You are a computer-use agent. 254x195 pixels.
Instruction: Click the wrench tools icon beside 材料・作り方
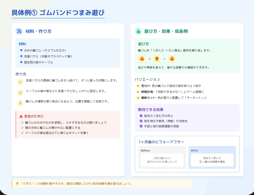point(19,31)
